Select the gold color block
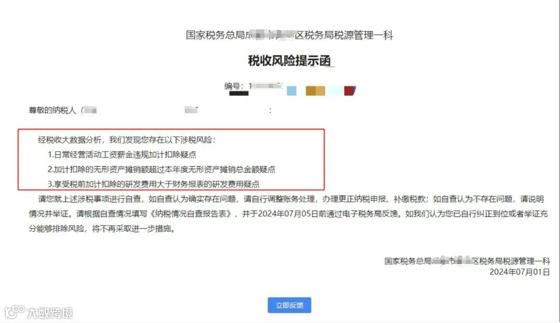 pos(315,91)
